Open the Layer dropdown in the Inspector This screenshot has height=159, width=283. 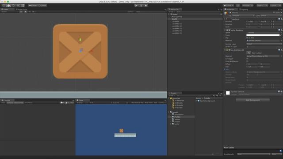[x=271, y=16]
